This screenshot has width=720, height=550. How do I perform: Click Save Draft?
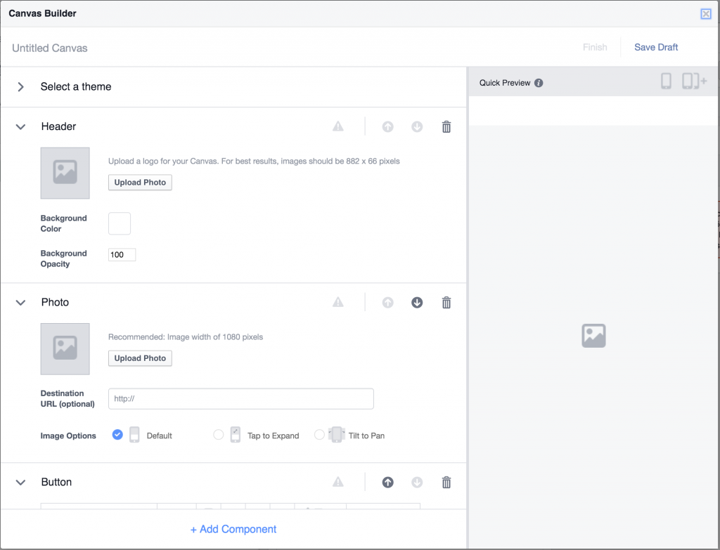coord(655,47)
